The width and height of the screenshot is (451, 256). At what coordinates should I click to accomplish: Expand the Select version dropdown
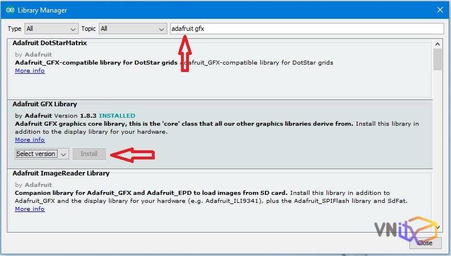point(42,154)
